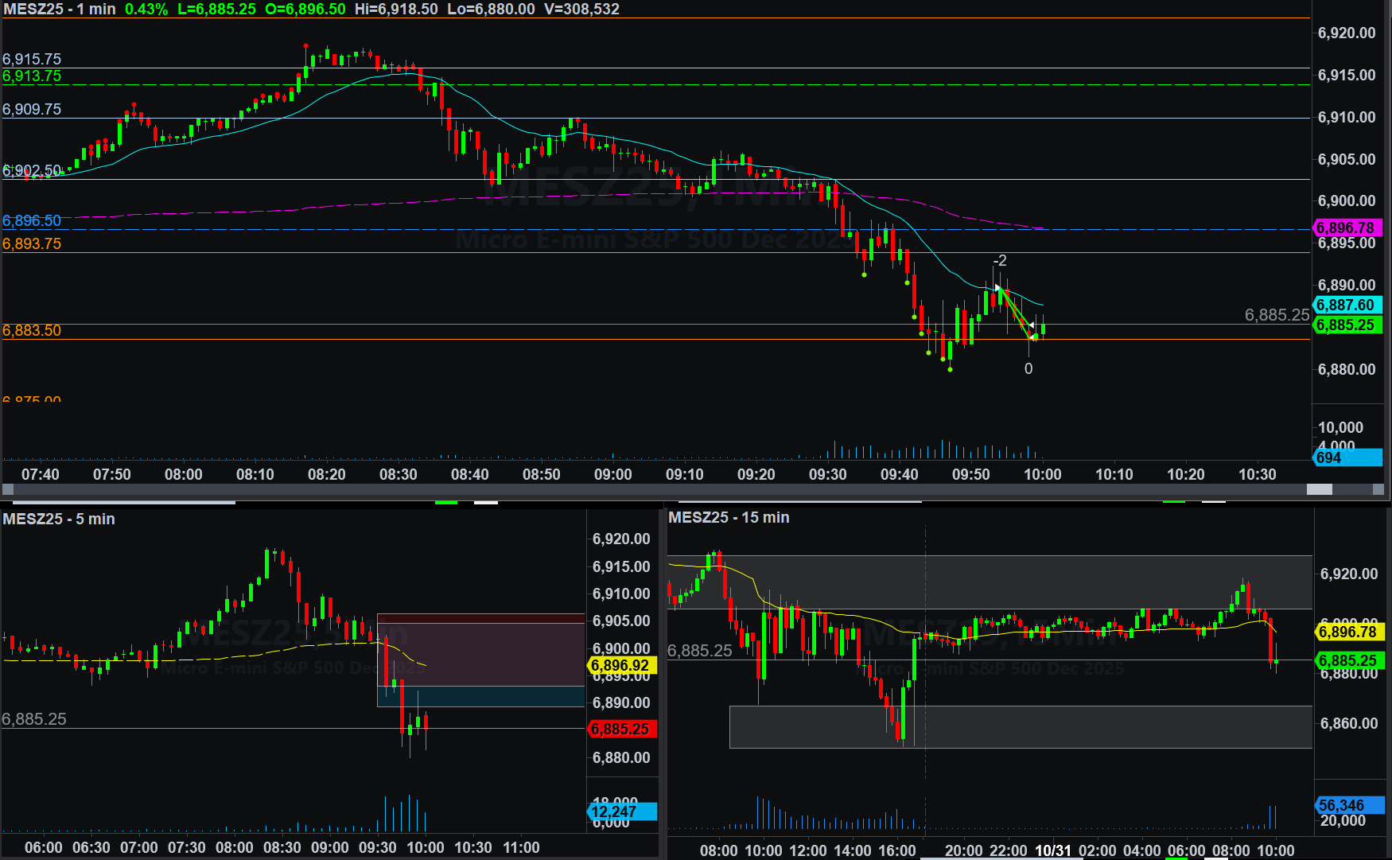Click the cyan 6,887.60 moving average tag
The image size is (1392, 860).
[x=1347, y=305]
